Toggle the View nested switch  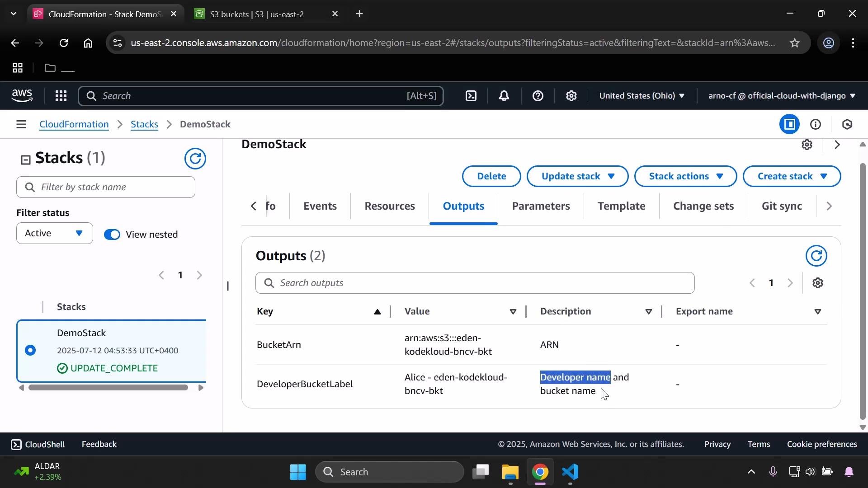tap(112, 235)
